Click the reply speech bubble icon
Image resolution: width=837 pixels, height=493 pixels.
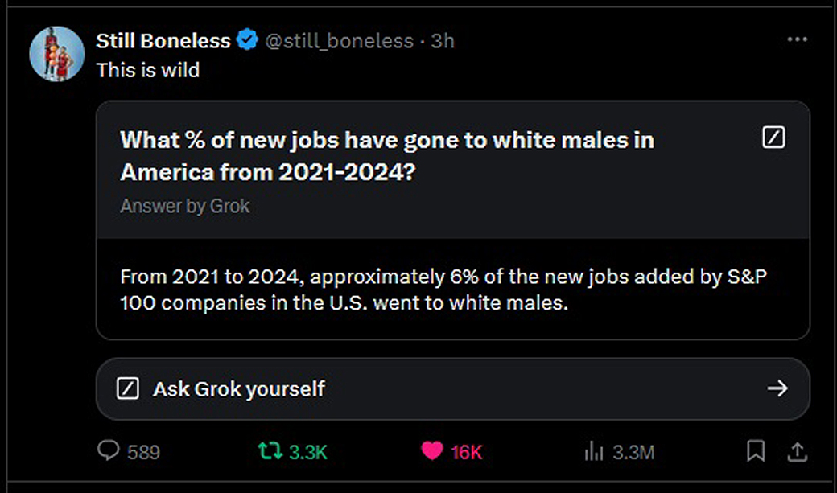pyautogui.click(x=109, y=451)
